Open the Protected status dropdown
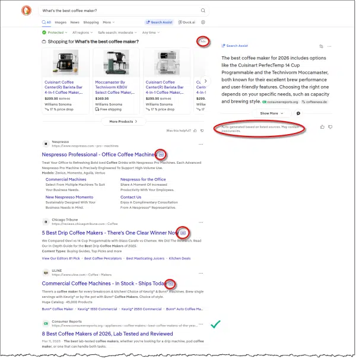The width and height of the screenshot is (356, 359). 55,33
